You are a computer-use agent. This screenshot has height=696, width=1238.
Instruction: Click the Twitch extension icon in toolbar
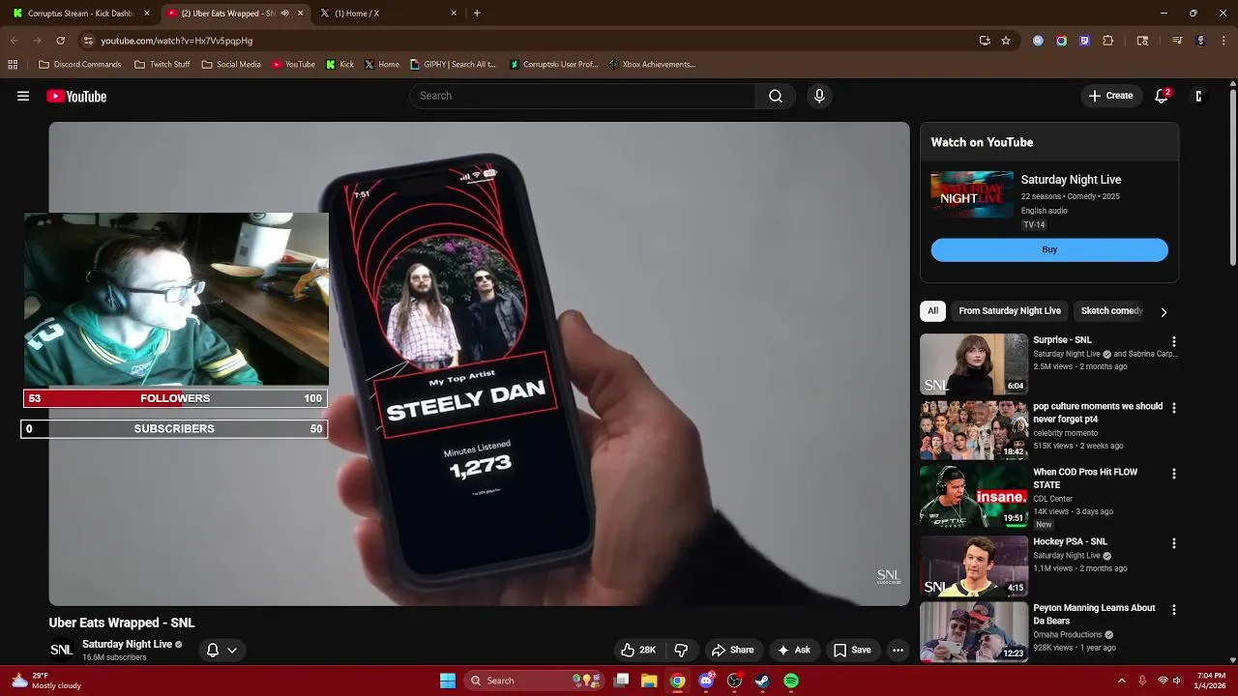(x=1084, y=41)
